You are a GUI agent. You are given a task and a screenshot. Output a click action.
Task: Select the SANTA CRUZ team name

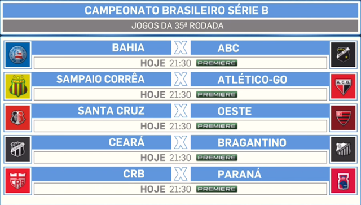coord(111,111)
